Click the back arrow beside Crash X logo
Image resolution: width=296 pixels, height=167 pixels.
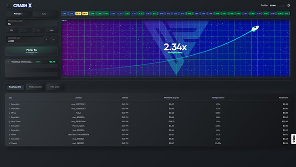tap(8, 5)
